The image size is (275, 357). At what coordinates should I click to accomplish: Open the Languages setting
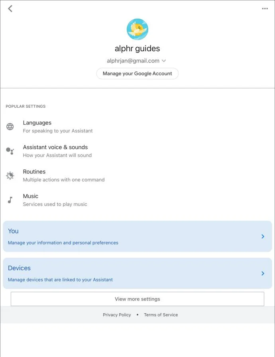click(x=137, y=126)
